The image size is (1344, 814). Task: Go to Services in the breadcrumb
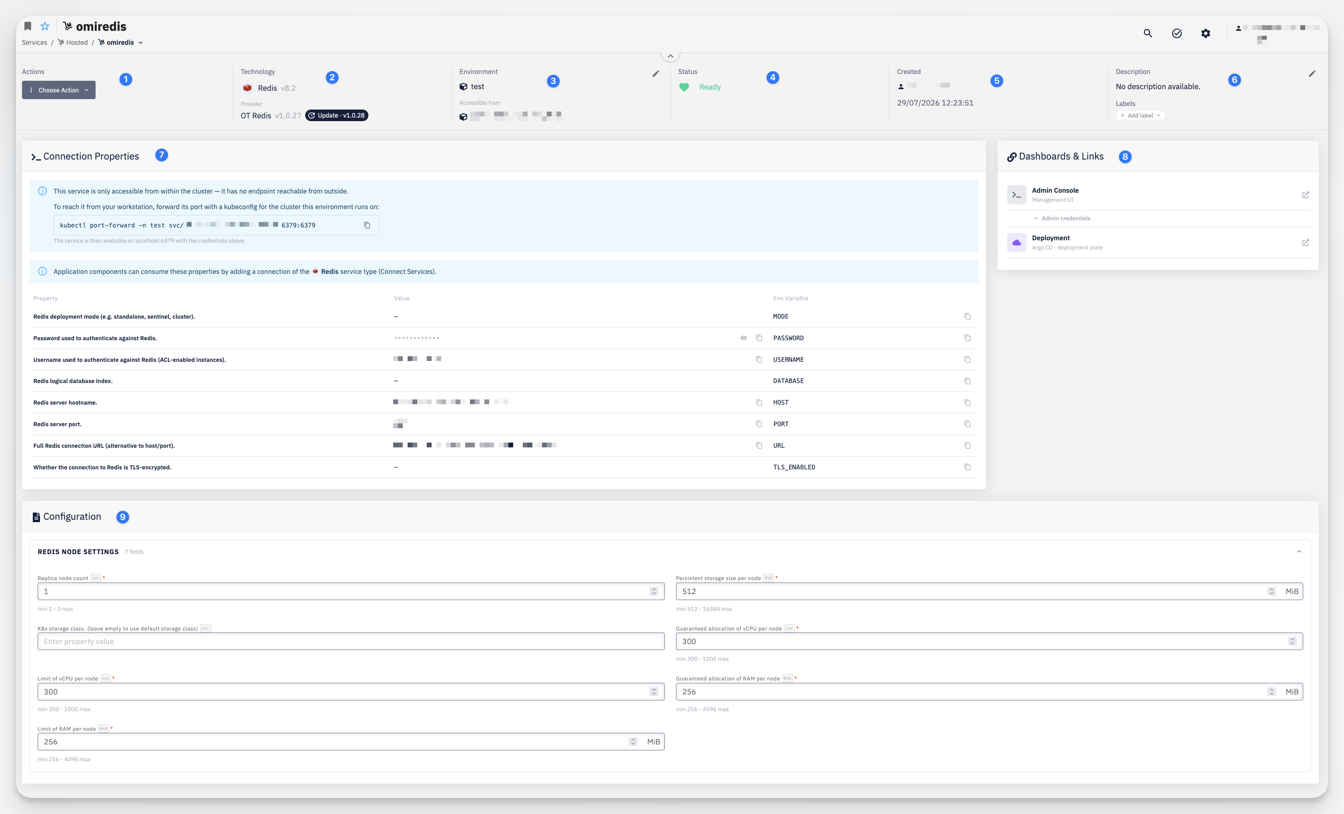(x=34, y=42)
